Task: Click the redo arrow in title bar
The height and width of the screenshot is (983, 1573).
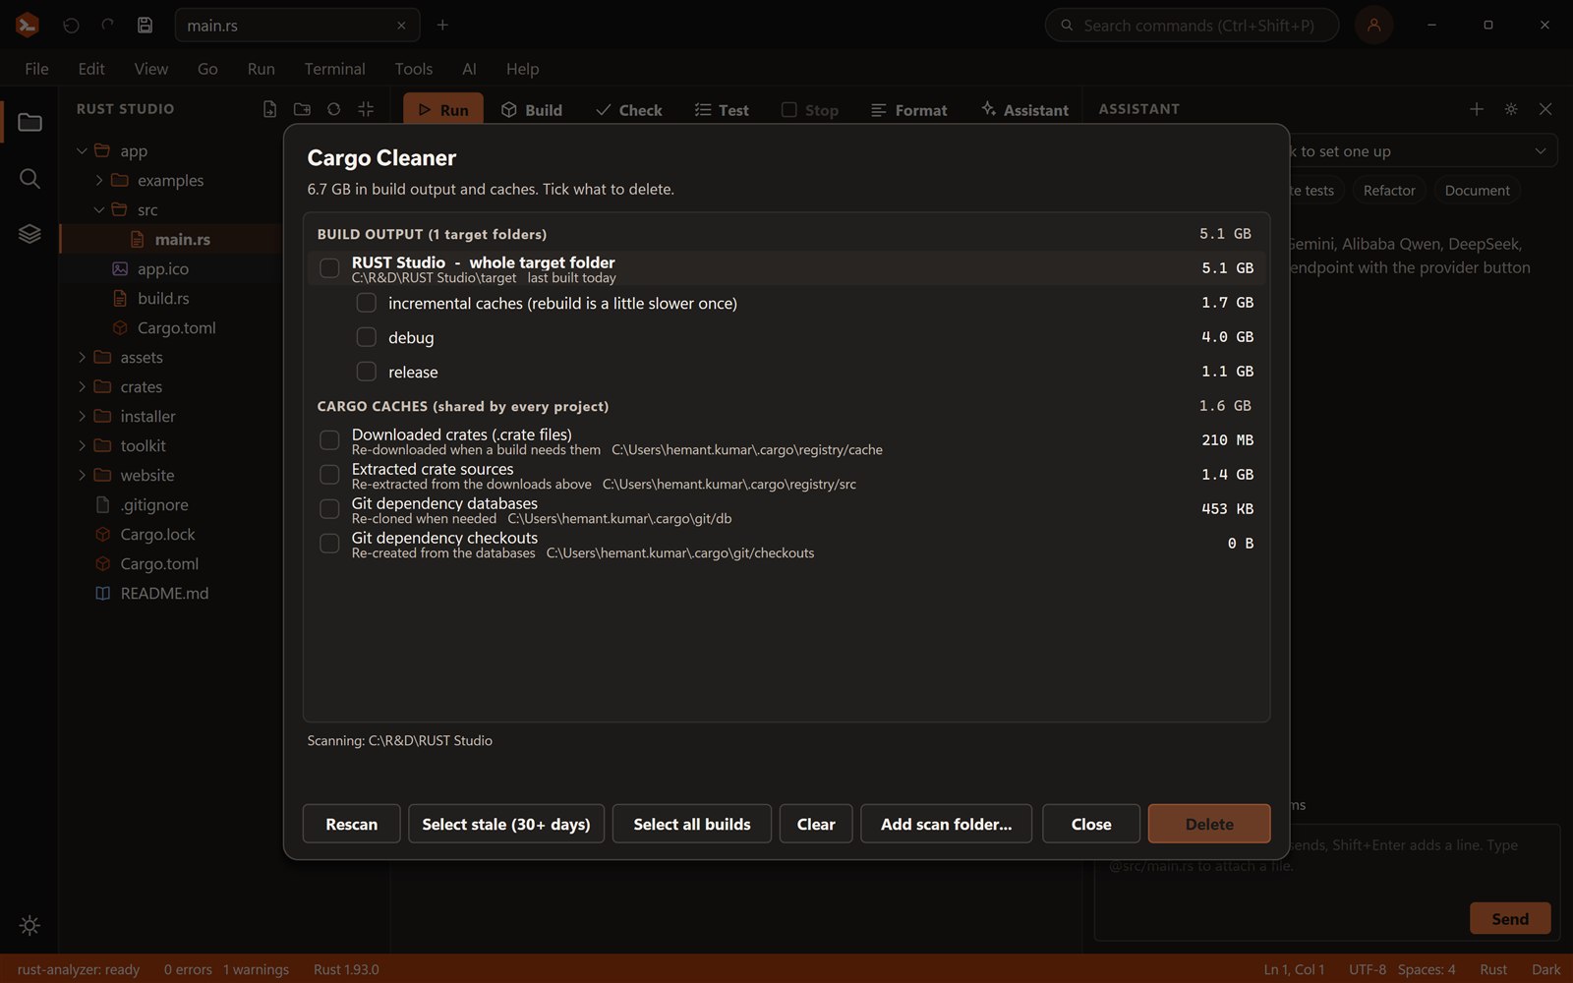Action: [x=108, y=26]
